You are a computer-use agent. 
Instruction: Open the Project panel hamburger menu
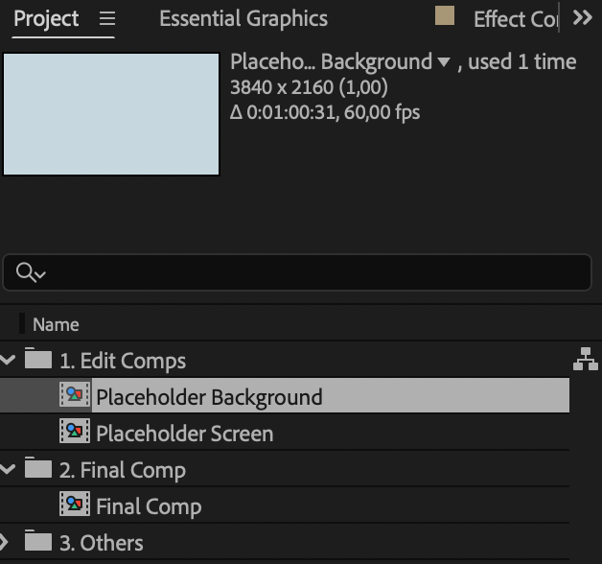106,18
